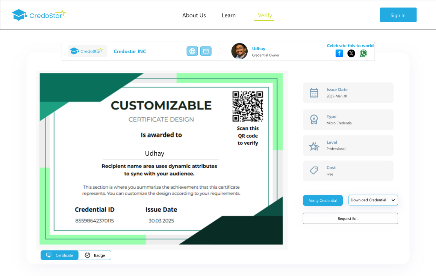Click the Verify Credential button

pos(323,201)
